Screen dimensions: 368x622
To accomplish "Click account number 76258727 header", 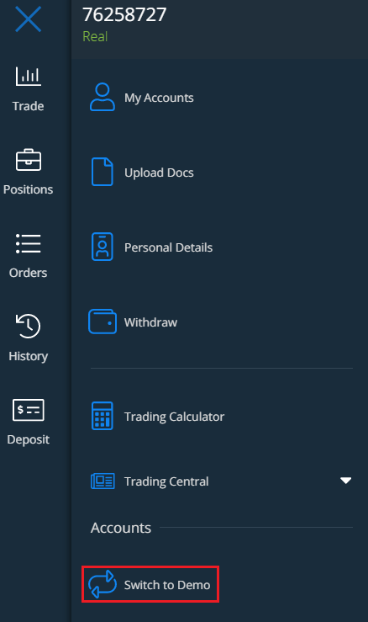I will pos(124,15).
